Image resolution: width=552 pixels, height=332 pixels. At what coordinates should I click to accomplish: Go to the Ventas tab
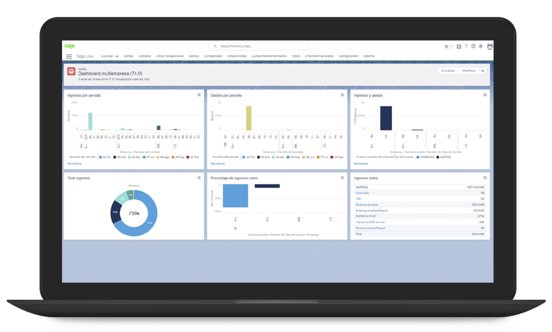128,56
